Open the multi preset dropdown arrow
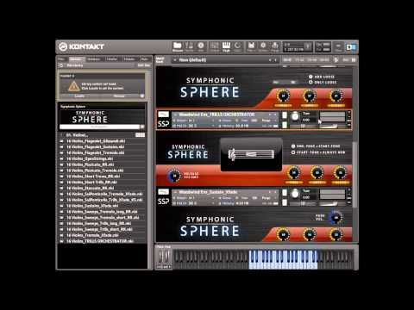Image resolution: width=414 pixels, height=310 pixels. (x=175, y=60)
